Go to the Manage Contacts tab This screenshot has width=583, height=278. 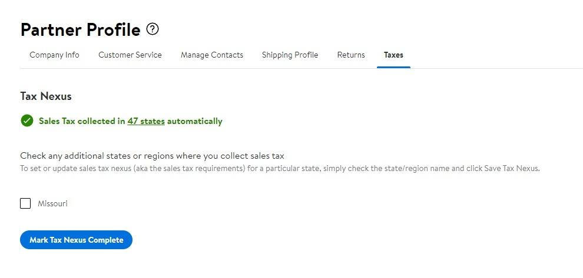[x=211, y=55]
